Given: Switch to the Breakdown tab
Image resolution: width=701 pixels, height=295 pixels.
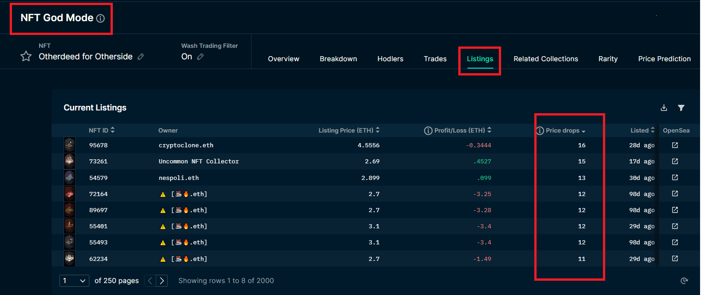Looking at the screenshot, I should [x=339, y=59].
